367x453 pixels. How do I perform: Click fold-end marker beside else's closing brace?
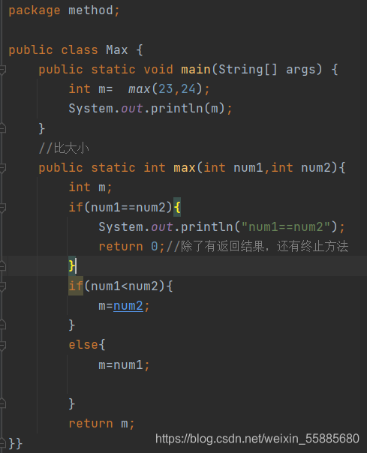pos(2,403)
